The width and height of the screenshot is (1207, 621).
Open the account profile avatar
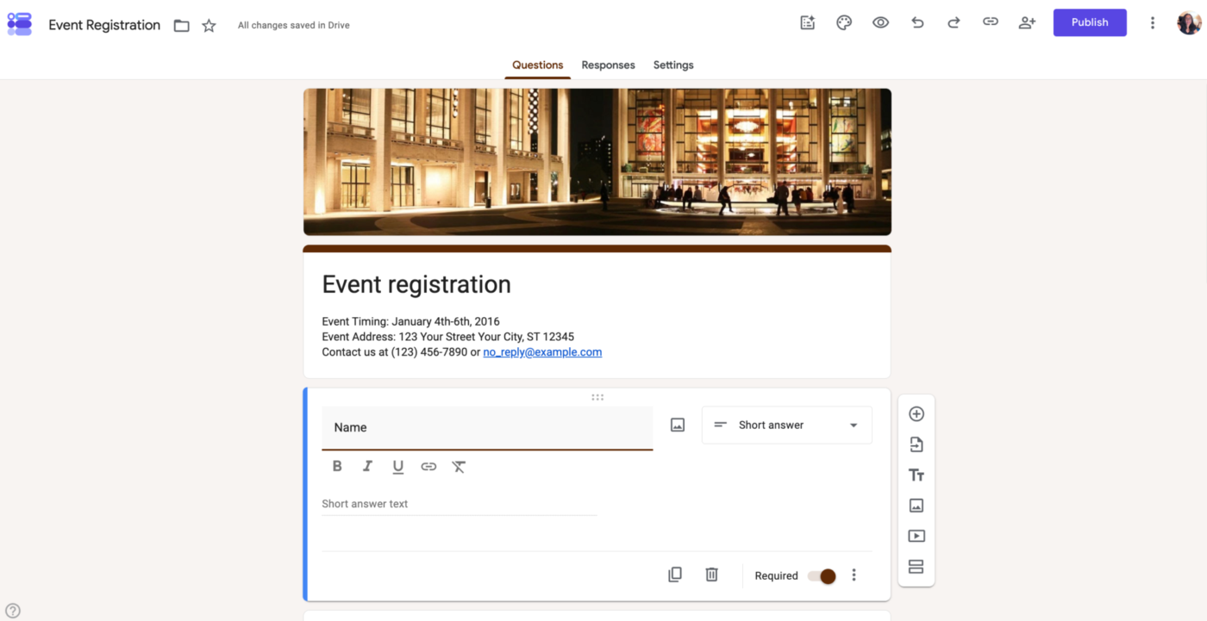[1189, 22]
